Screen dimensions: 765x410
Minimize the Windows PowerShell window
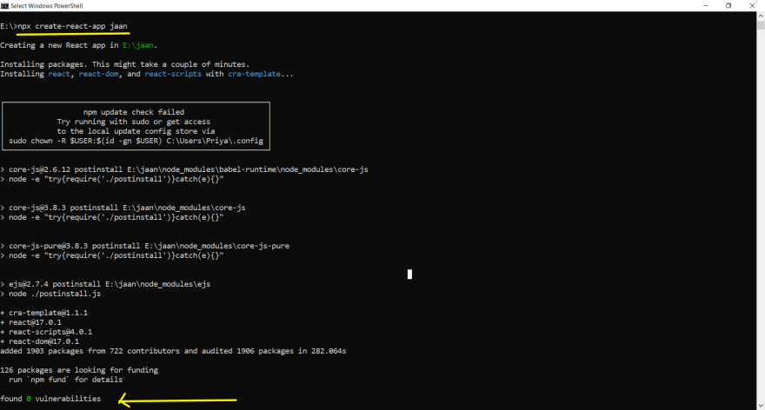coord(706,6)
